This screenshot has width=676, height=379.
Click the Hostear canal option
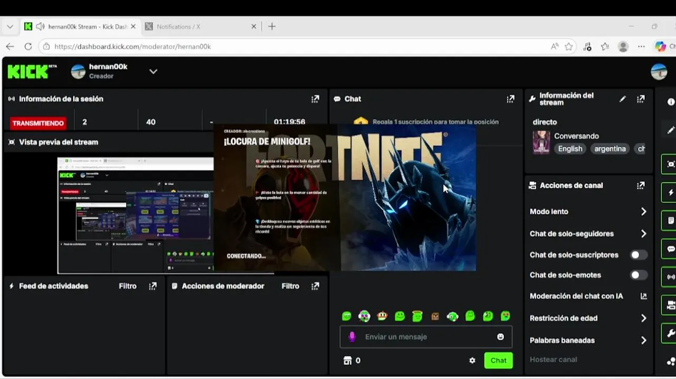tap(553, 360)
